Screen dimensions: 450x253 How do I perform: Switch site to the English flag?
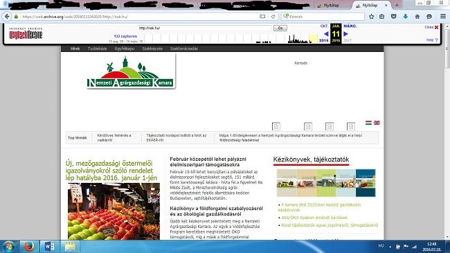[x=377, y=123]
